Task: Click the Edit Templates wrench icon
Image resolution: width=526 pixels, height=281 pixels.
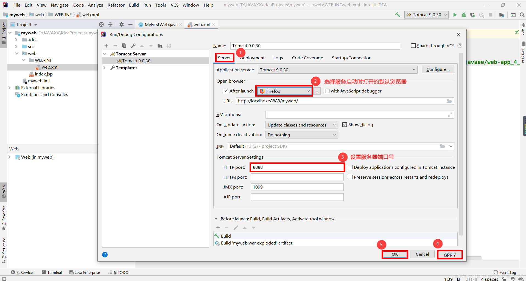Action: 133,46
